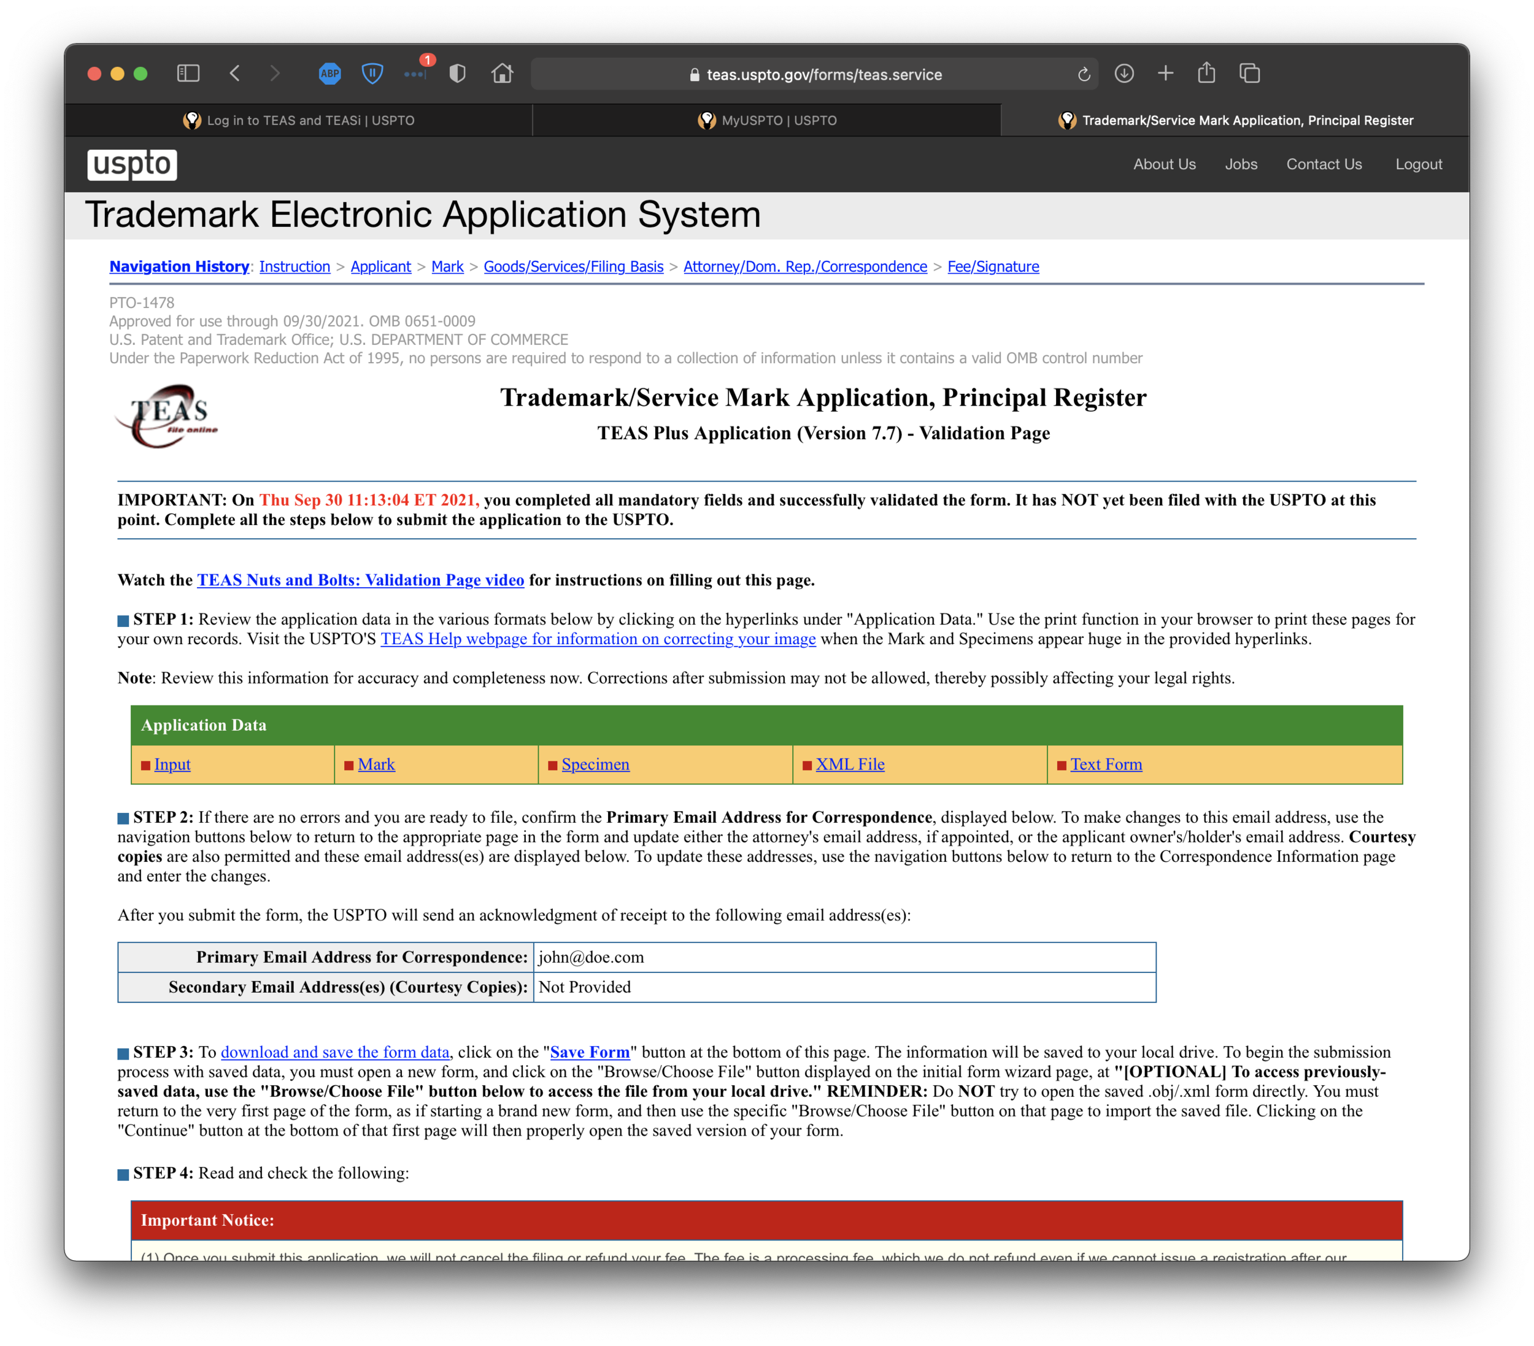Click the john@doe.com email cell
The height and width of the screenshot is (1346, 1534).
click(844, 958)
